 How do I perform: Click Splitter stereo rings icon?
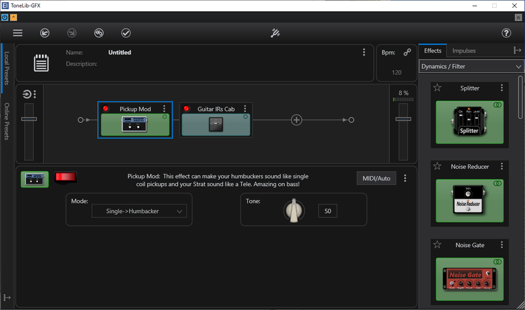[497, 105]
